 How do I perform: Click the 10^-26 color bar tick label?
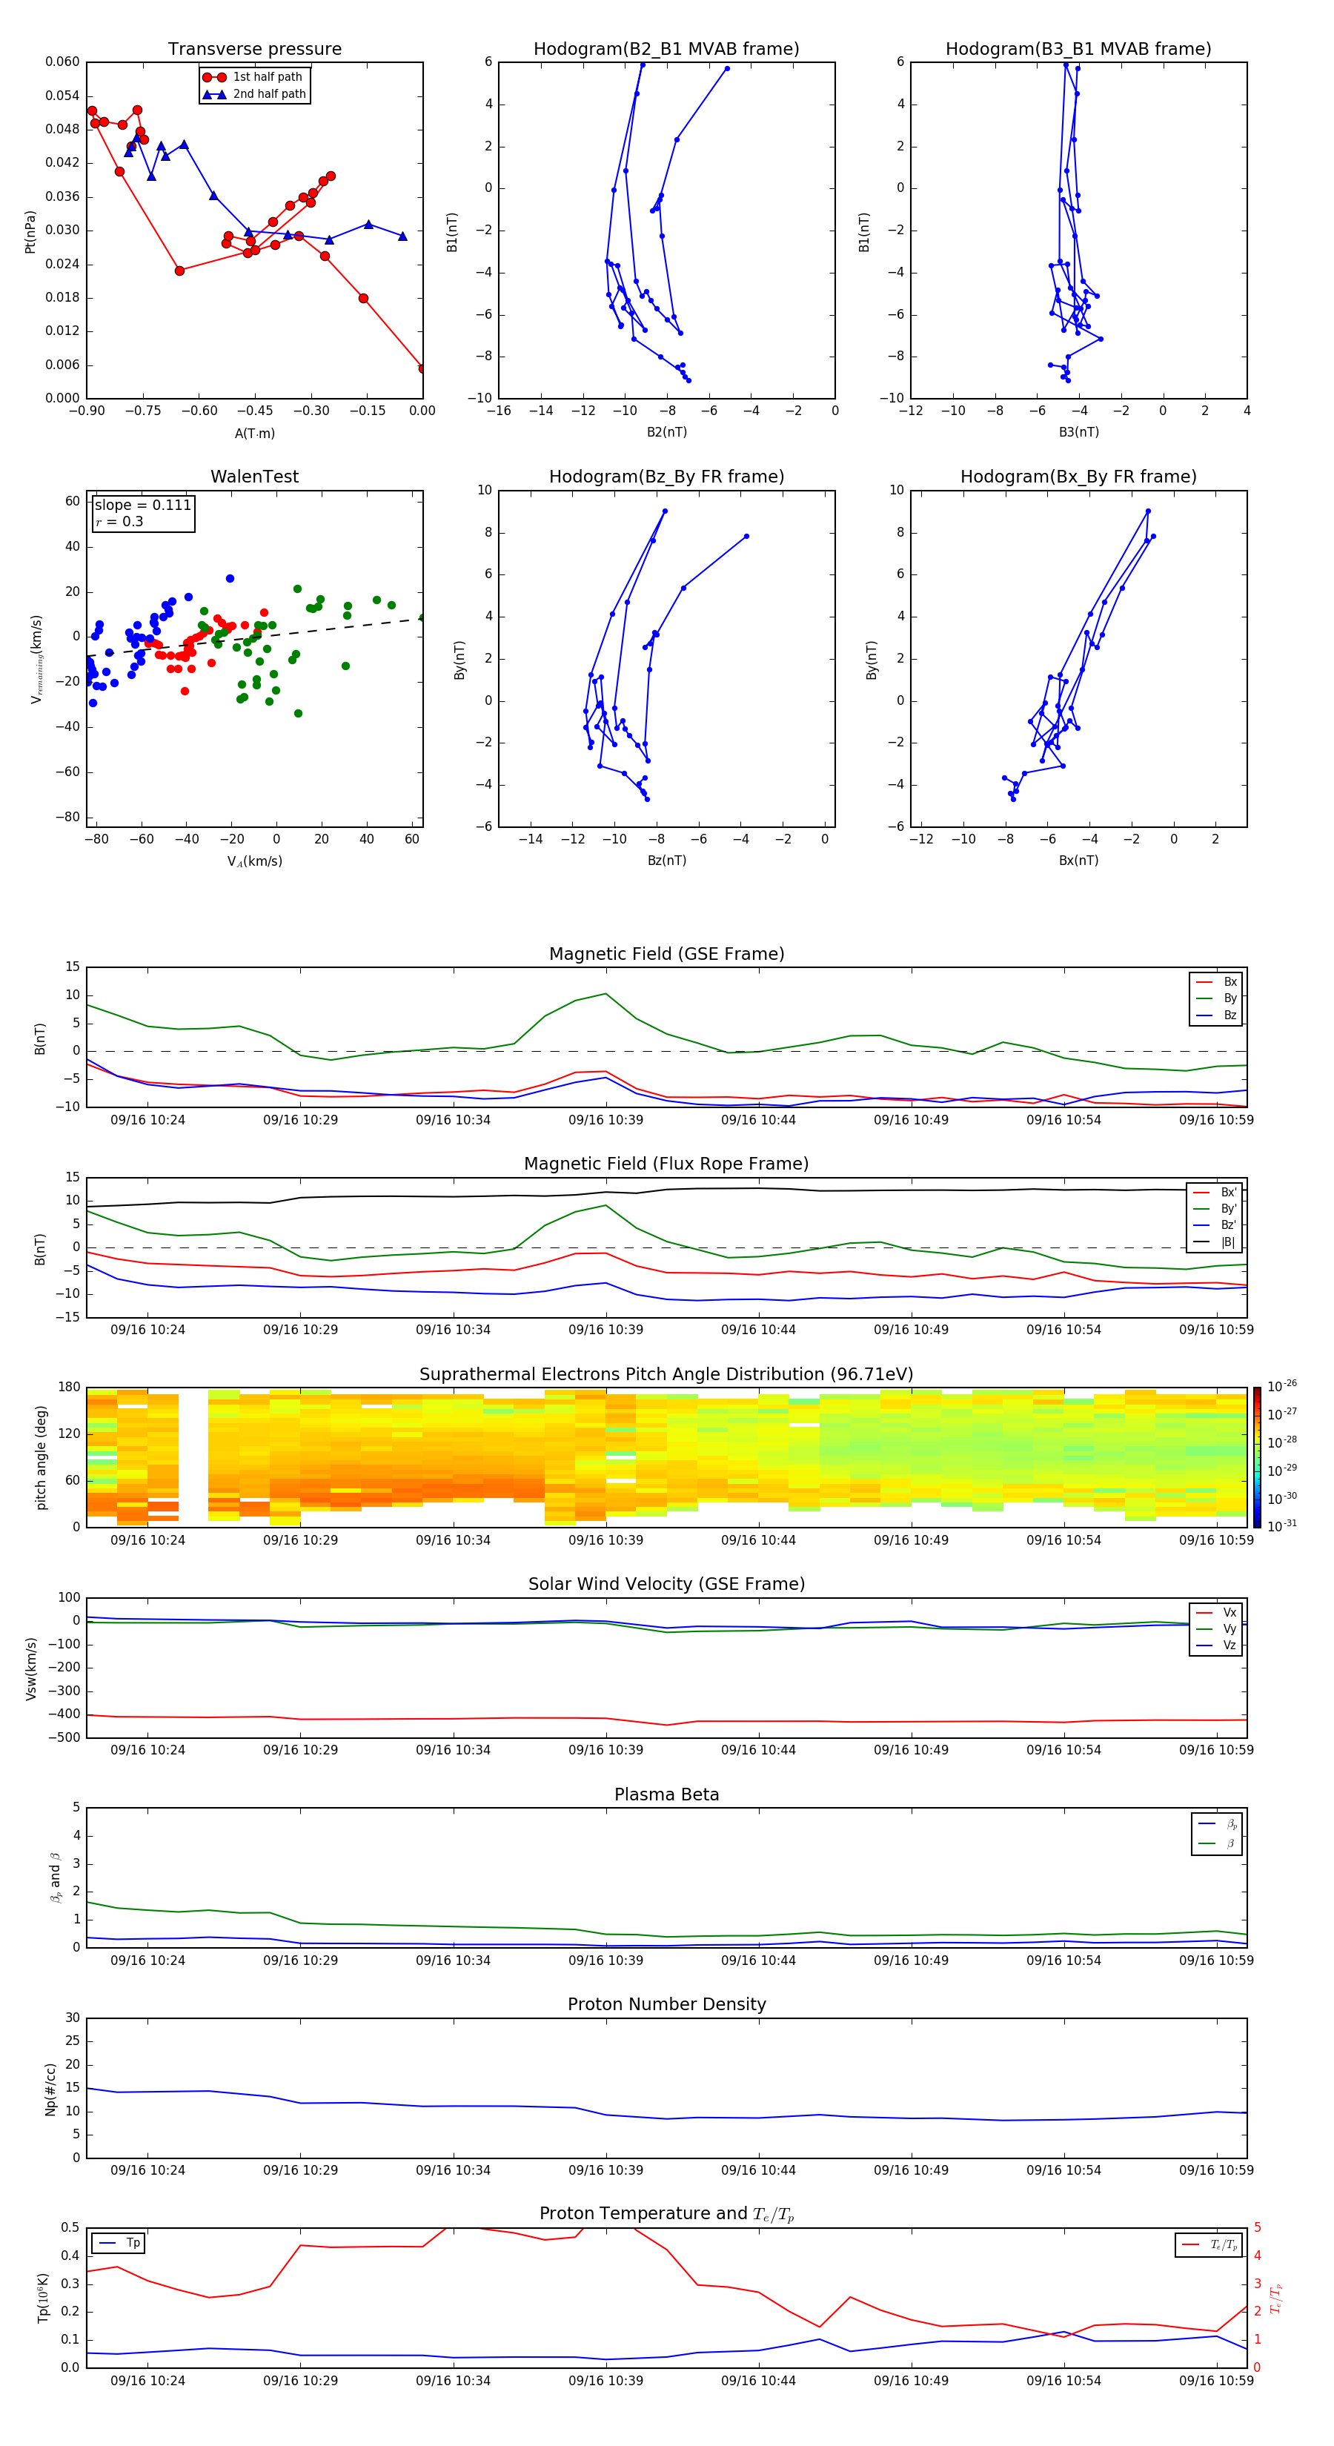coord(1282,1386)
